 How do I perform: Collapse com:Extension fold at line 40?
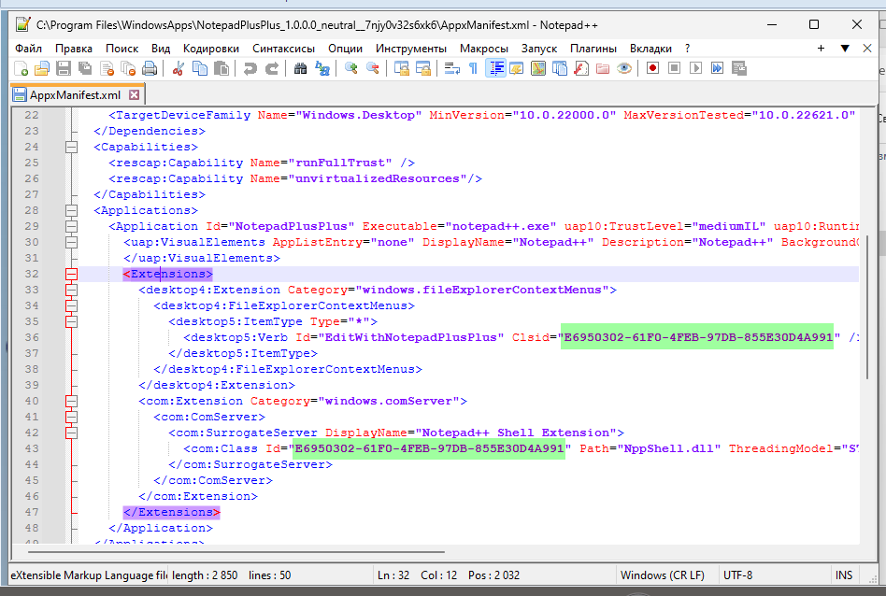[71, 401]
